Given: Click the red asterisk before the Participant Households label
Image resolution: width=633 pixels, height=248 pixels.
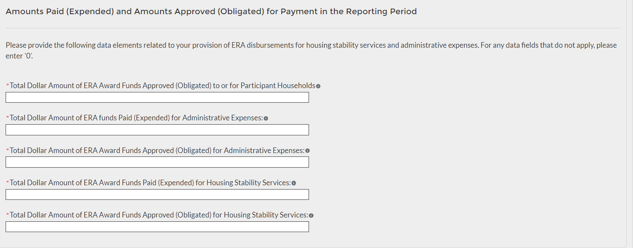Looking at the screenshot, I should 7,86.
